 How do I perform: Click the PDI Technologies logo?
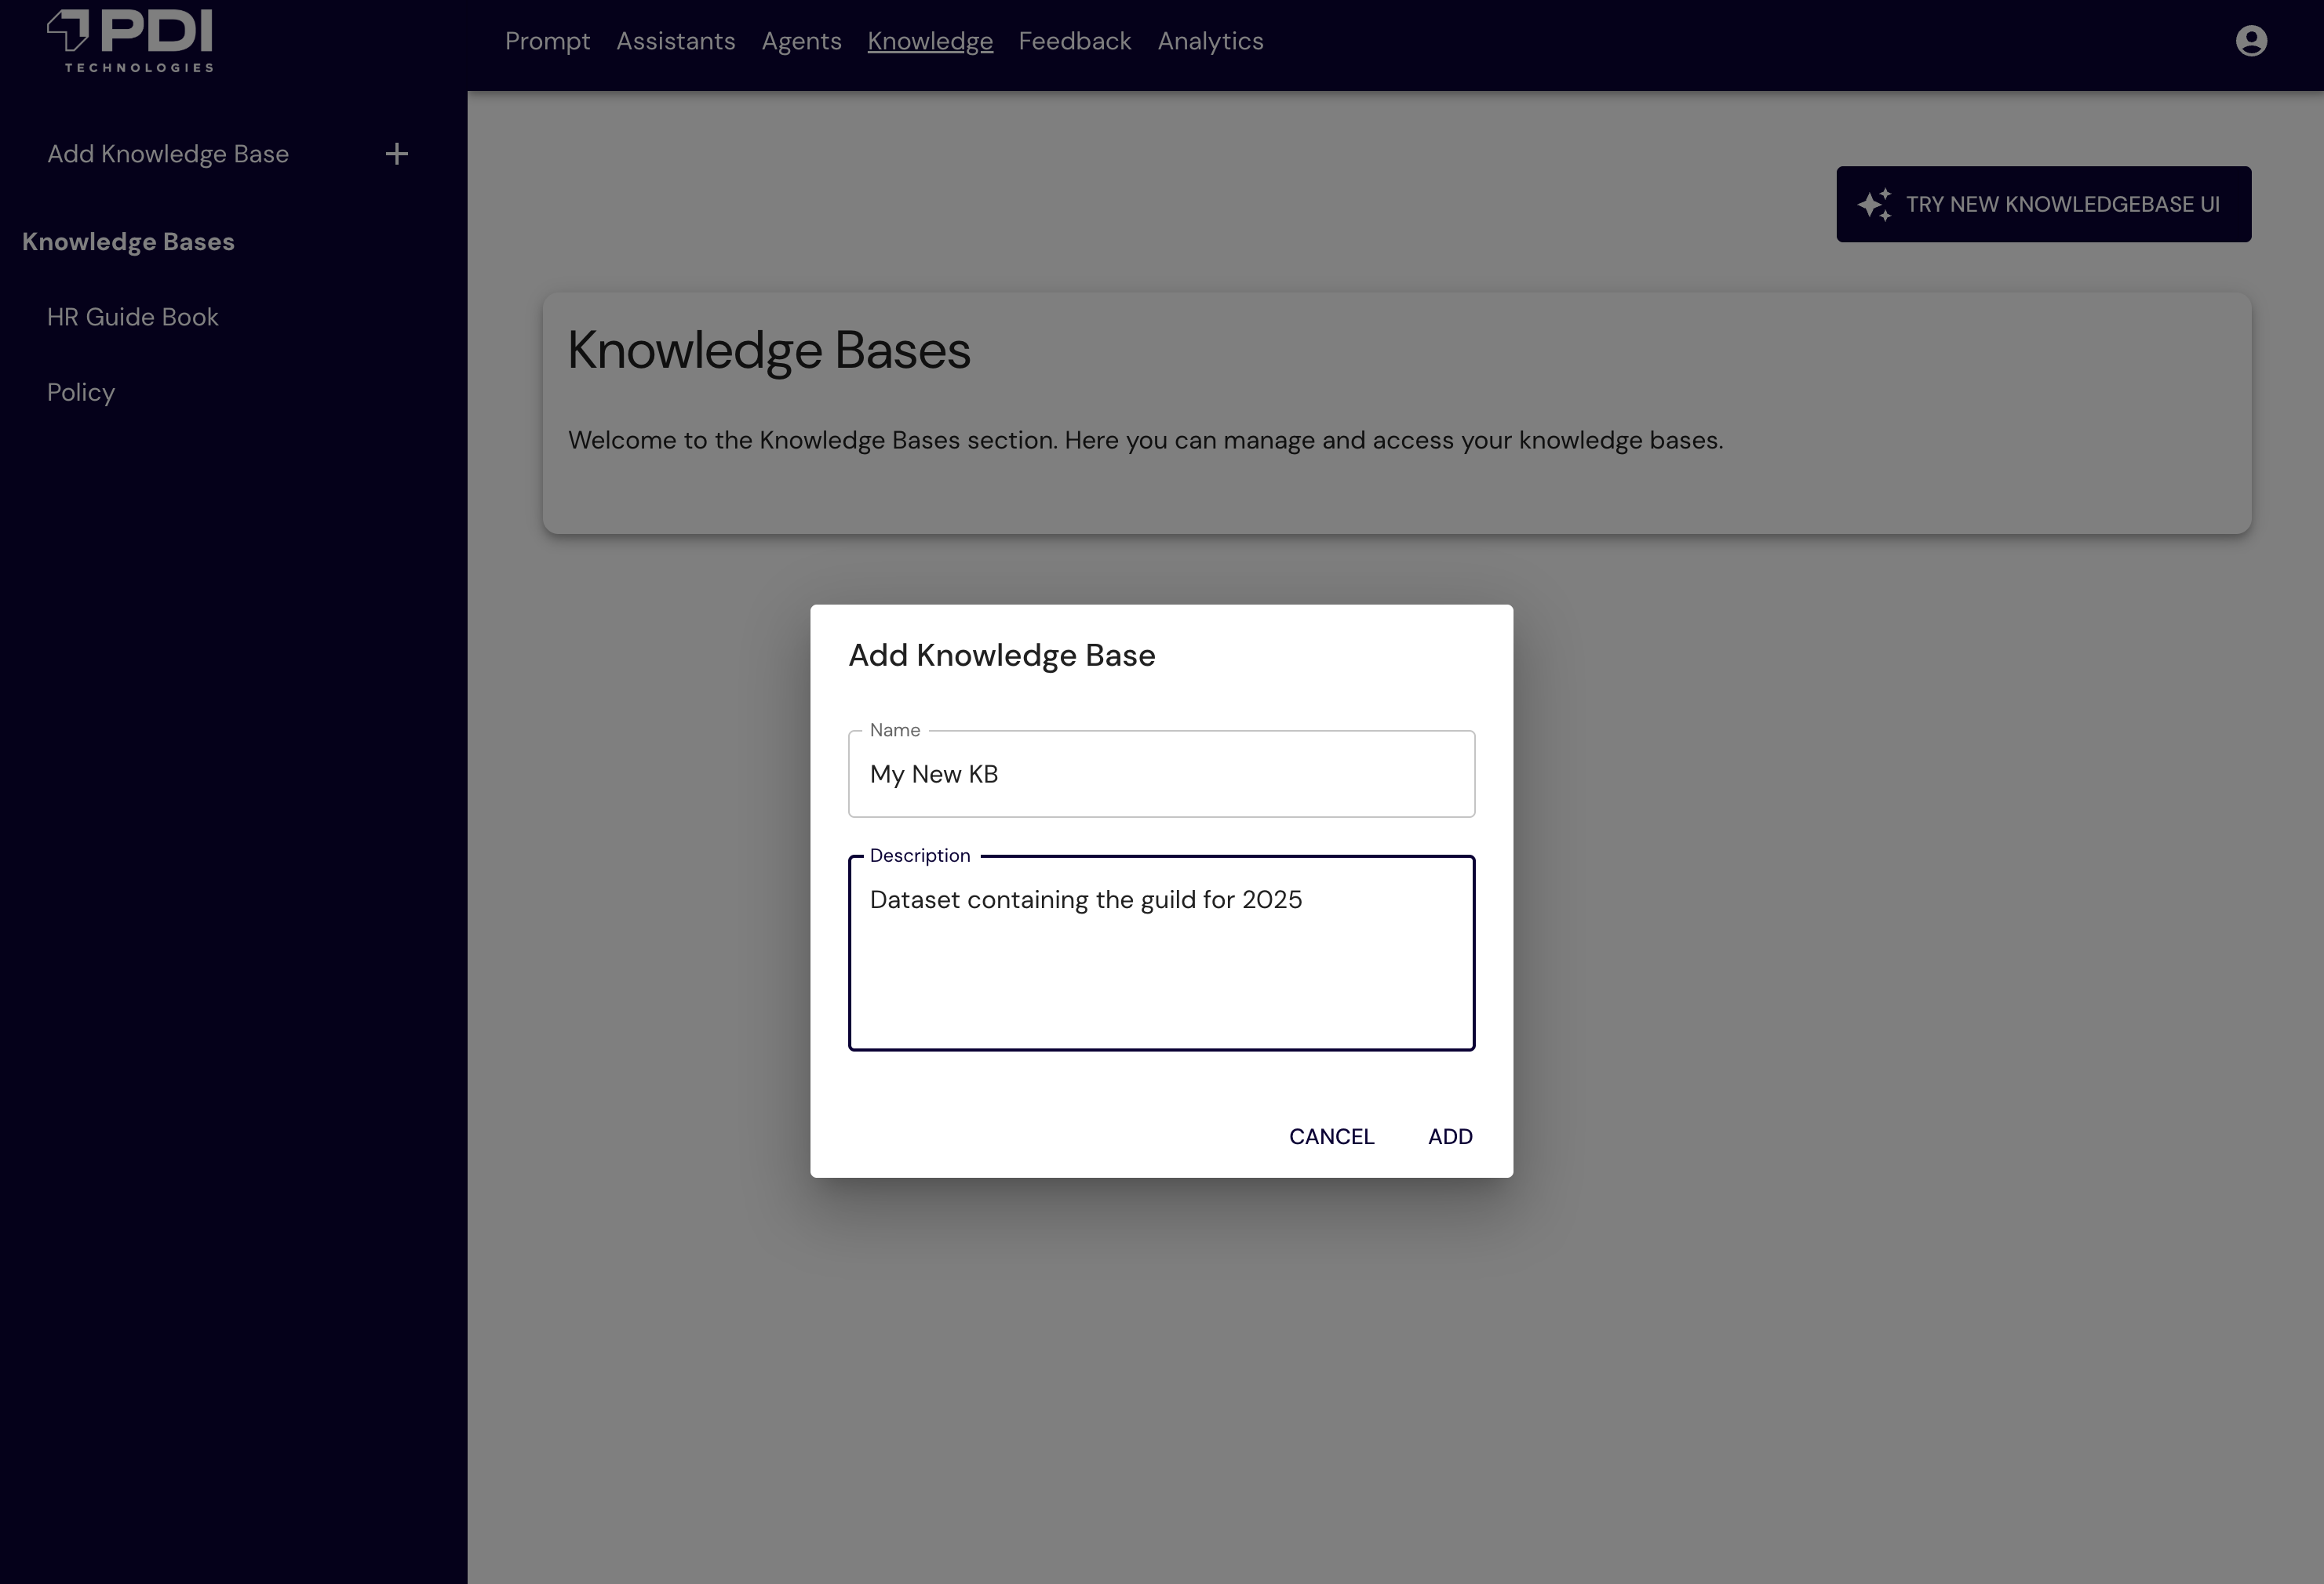[131, 41]
